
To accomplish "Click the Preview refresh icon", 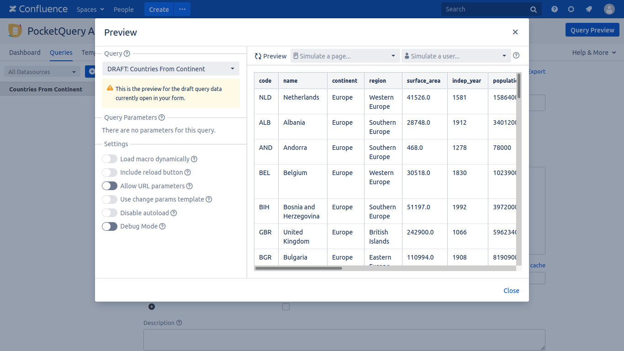I will tap(258, 56).
